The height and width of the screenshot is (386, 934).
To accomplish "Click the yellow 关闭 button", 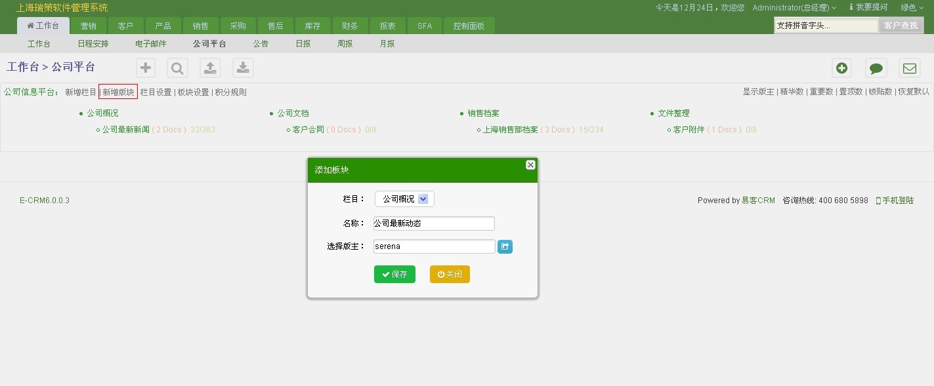I will [x=450, y=274].
